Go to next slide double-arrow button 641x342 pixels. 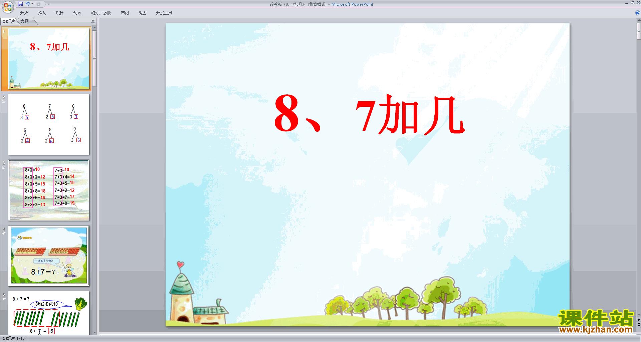(639, 325)
